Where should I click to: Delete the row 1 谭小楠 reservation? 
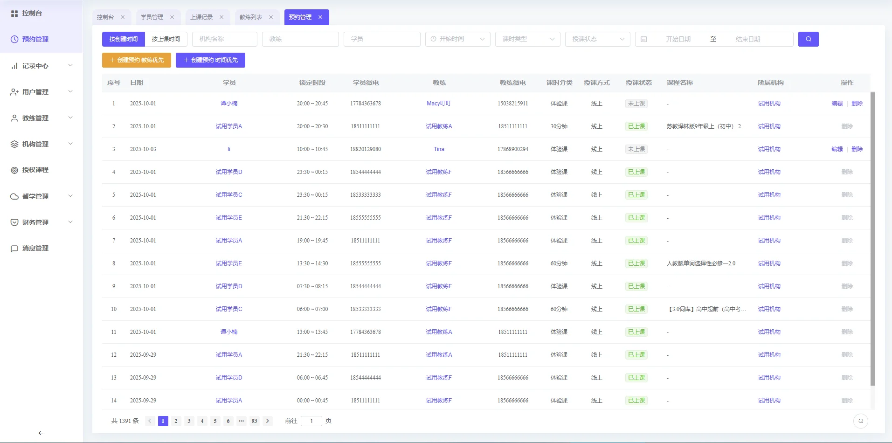click(857, 104)
